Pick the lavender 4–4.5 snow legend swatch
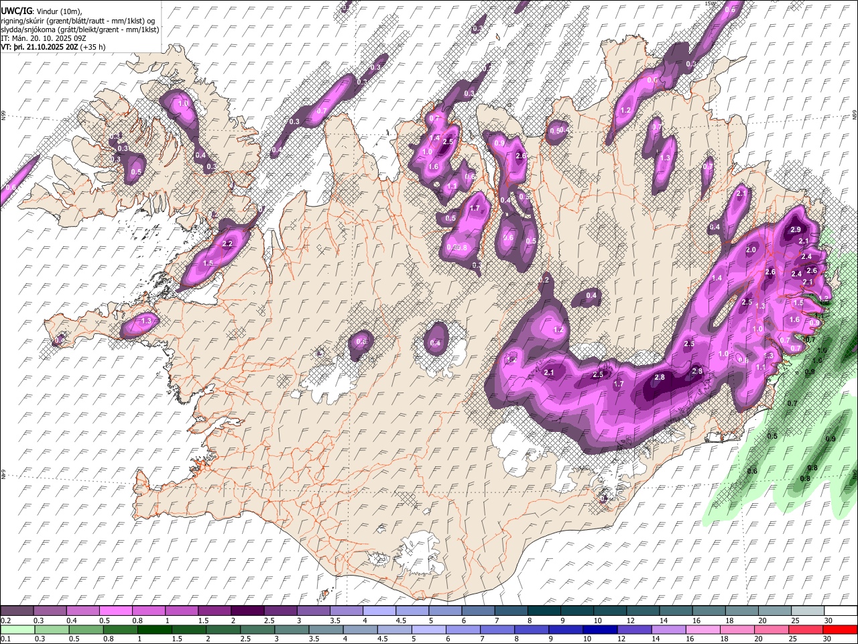Viewport: 858px width, 644px height. tap(379, 611)
